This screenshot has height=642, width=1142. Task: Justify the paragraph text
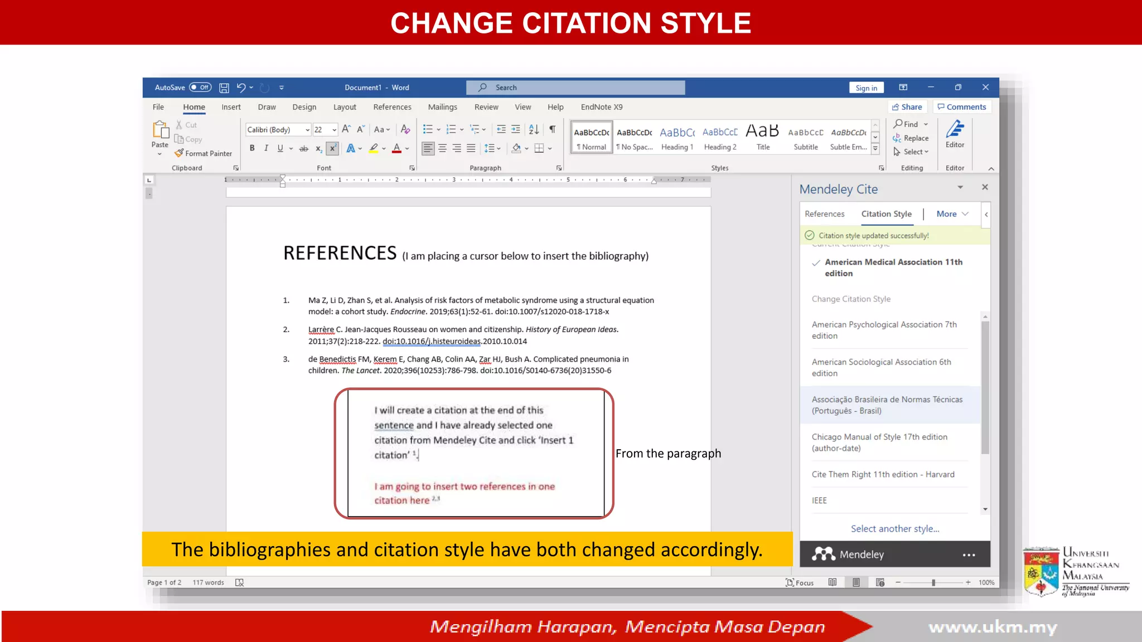pyautogui.click(x=471, y=148)
